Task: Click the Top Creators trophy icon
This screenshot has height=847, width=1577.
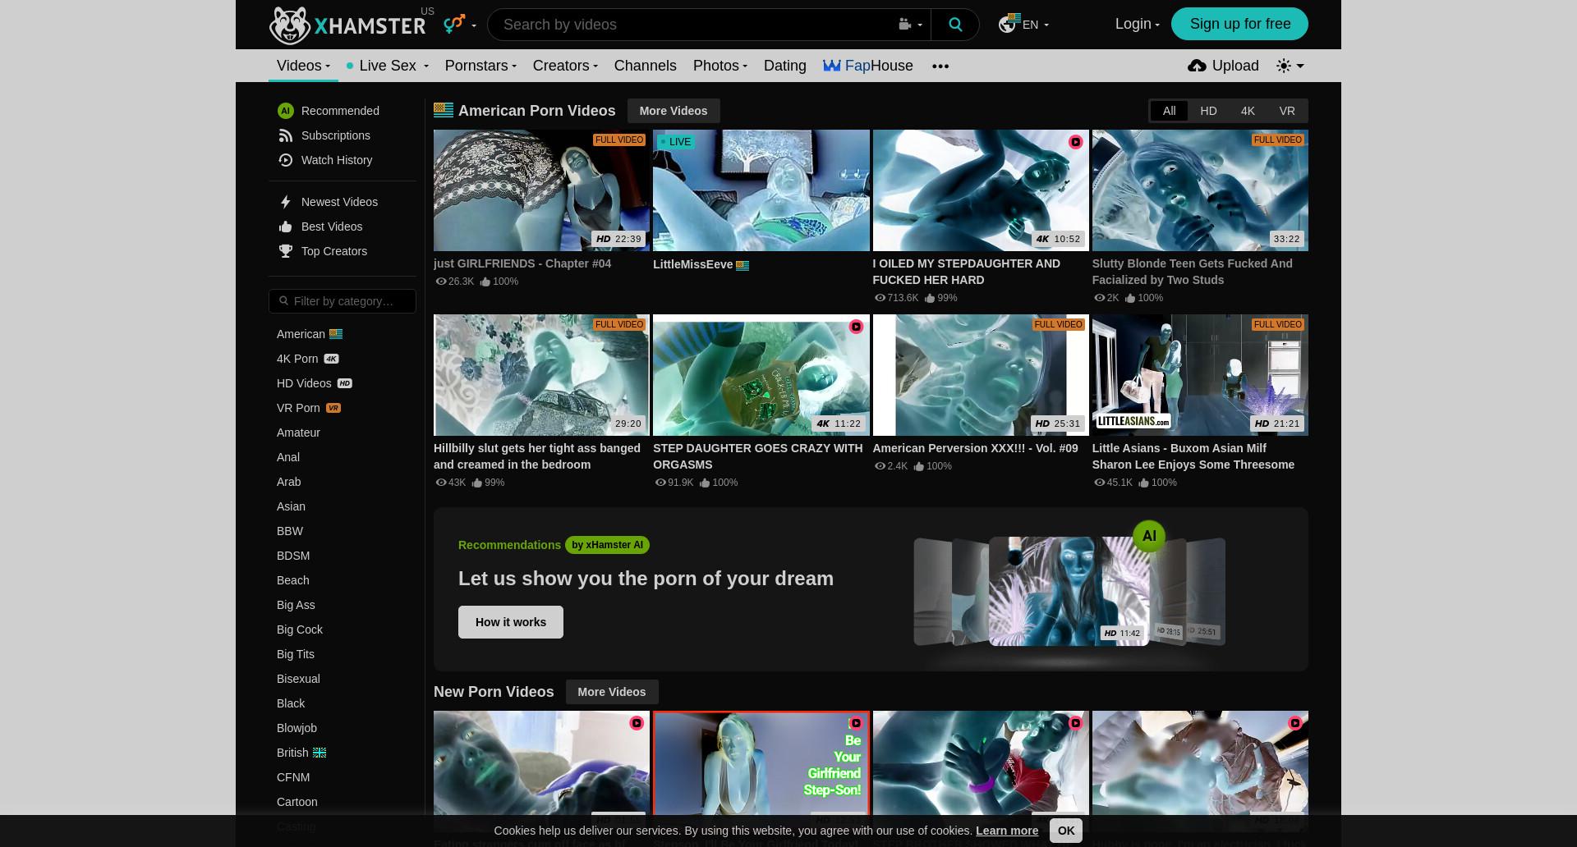Action: 286,251
